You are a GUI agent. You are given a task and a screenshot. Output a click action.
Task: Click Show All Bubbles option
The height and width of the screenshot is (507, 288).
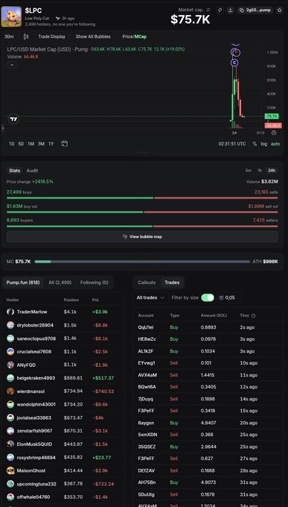click(x=93, y=37)
